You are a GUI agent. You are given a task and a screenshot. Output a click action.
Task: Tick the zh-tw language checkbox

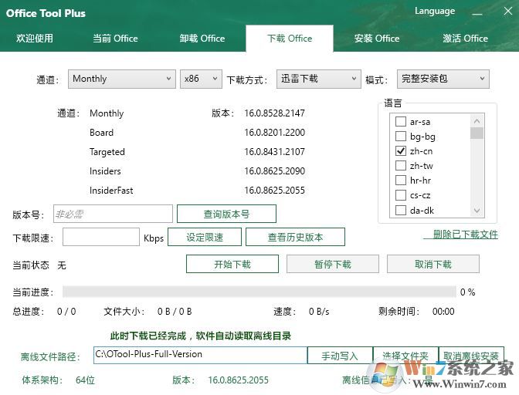pos(401,165)
